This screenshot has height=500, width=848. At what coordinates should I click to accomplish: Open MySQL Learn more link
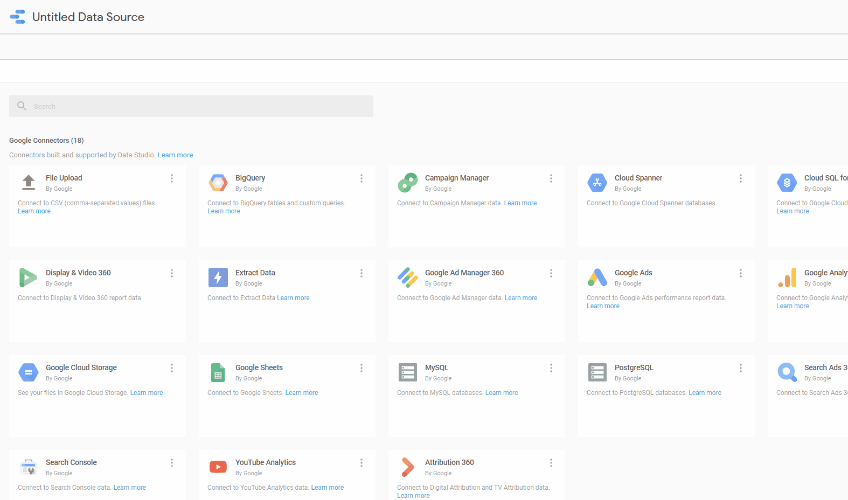pos(502,393)
